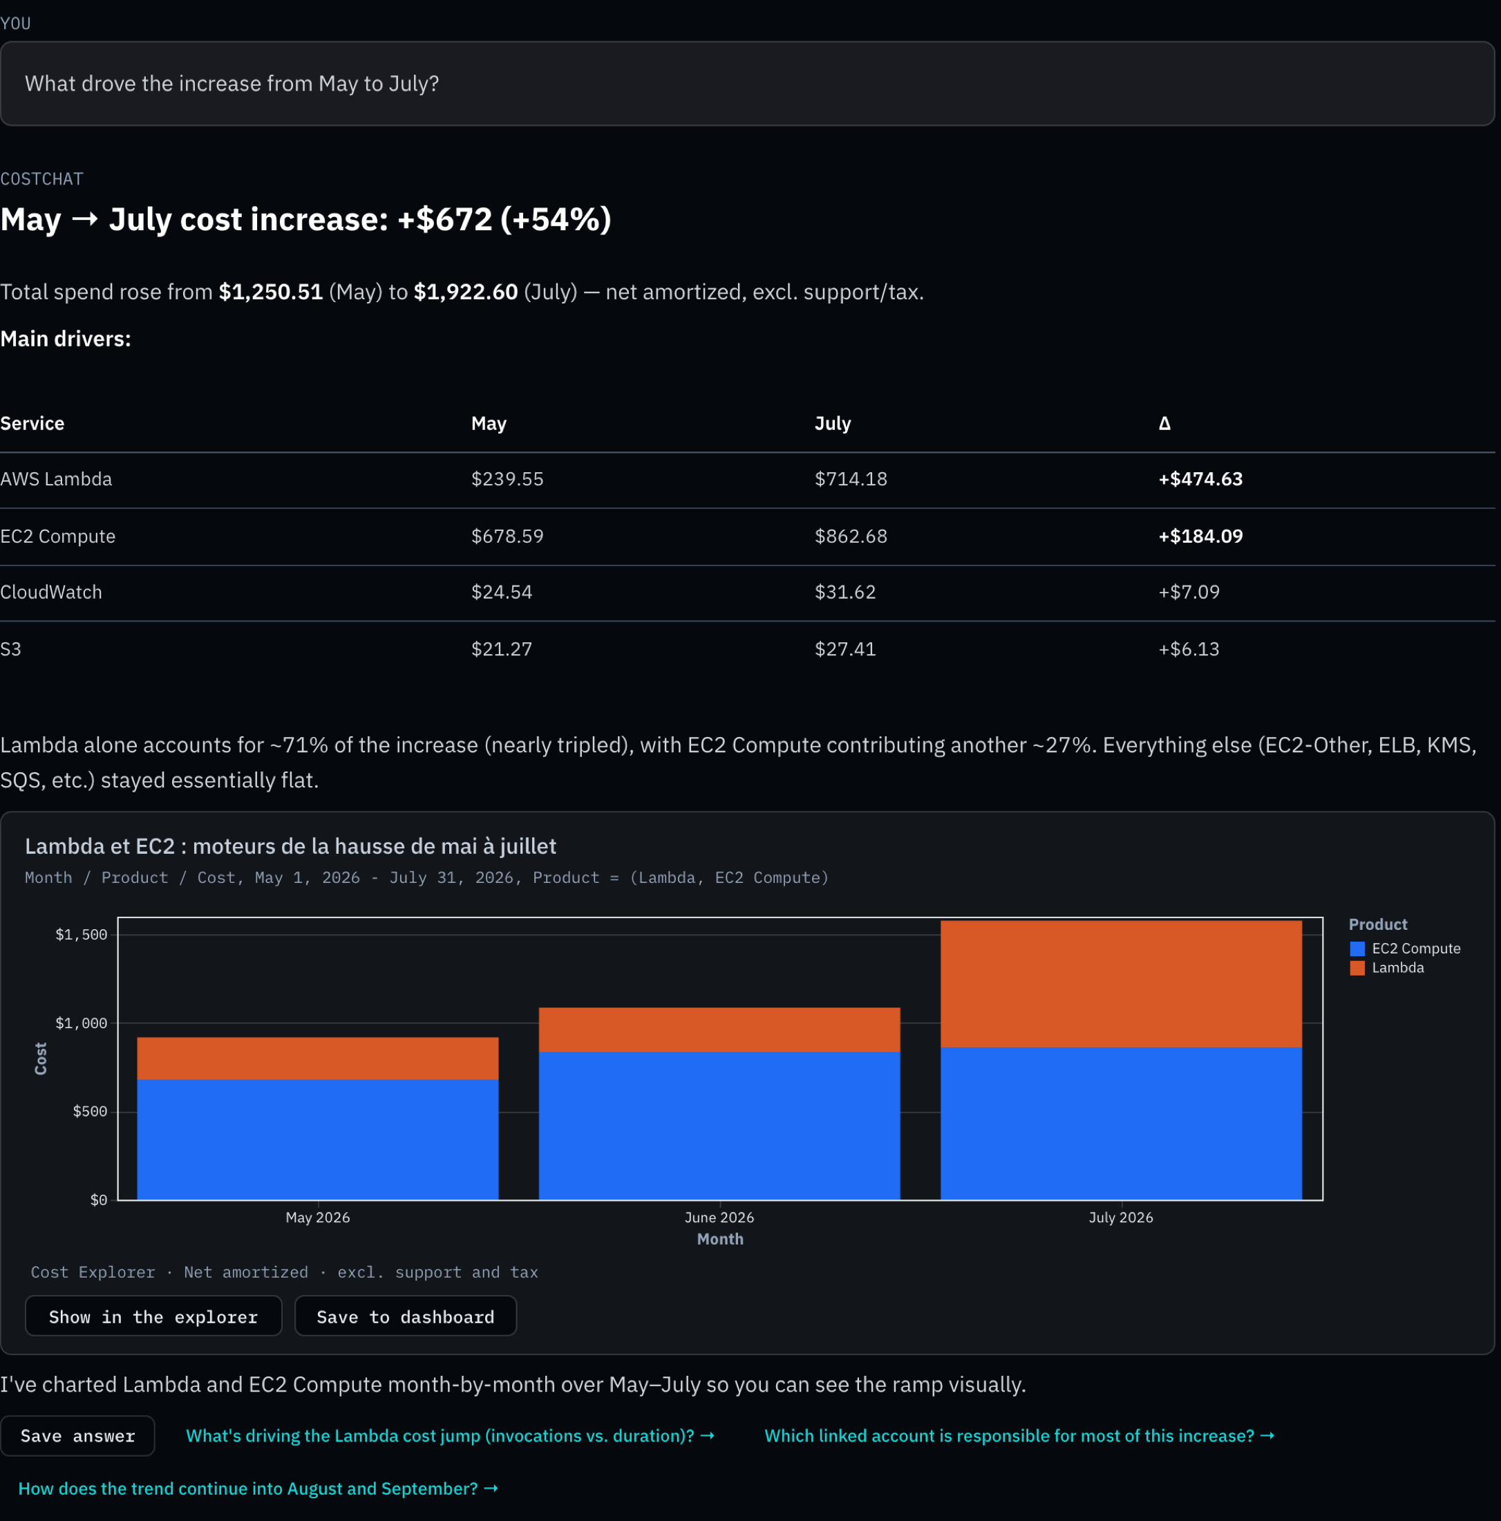
Task: Open the Lambda cost jump follow-up question
Action: pos(450,1435)
